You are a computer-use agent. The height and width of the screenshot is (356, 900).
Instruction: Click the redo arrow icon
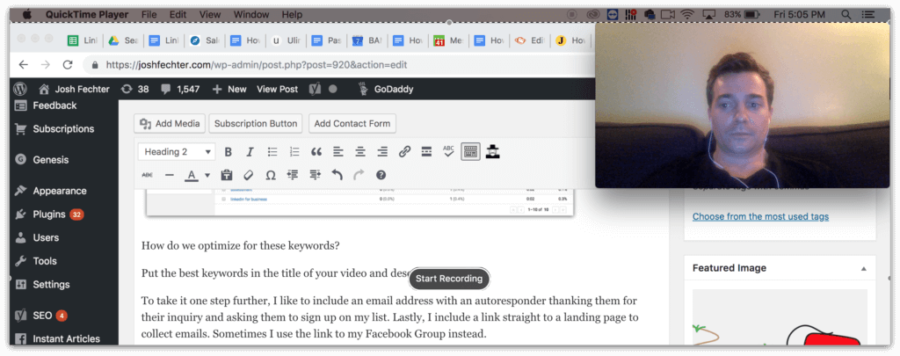tap(359, 175)
